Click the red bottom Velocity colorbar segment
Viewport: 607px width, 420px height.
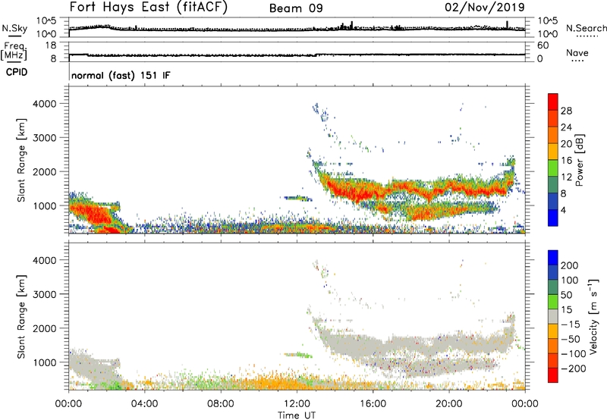point(553,375)
